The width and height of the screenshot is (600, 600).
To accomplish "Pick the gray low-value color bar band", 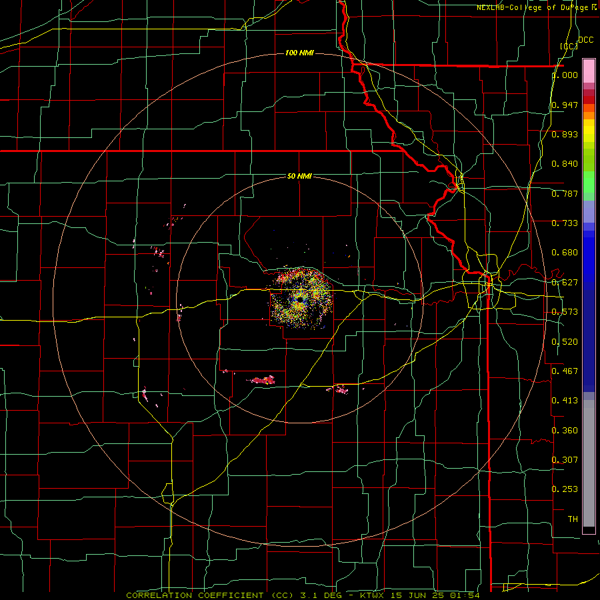I will [589, 463].
